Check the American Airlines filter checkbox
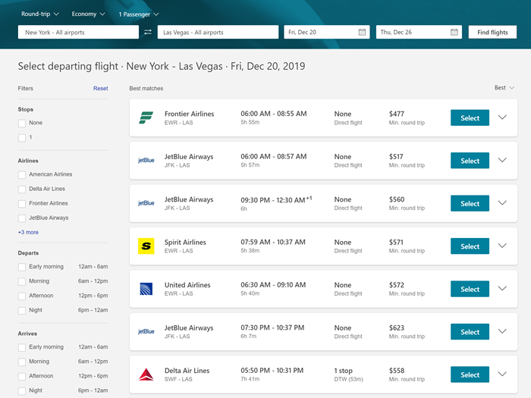The image size is (531, 398). pyautogui.click(x=22, y=175)
